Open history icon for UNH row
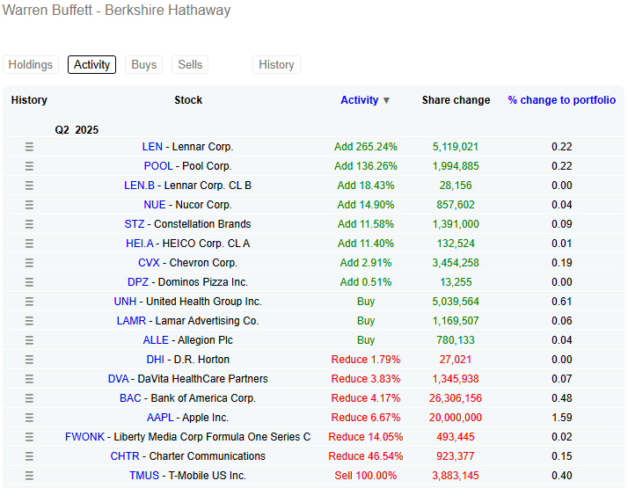Viewport: 628px width, 488px height. pyautogui.click(x=29, y=302)
